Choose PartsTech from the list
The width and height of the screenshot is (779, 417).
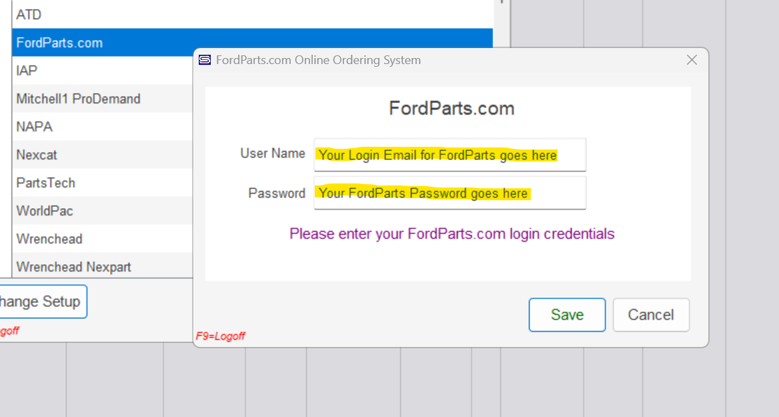coord(102,183)
